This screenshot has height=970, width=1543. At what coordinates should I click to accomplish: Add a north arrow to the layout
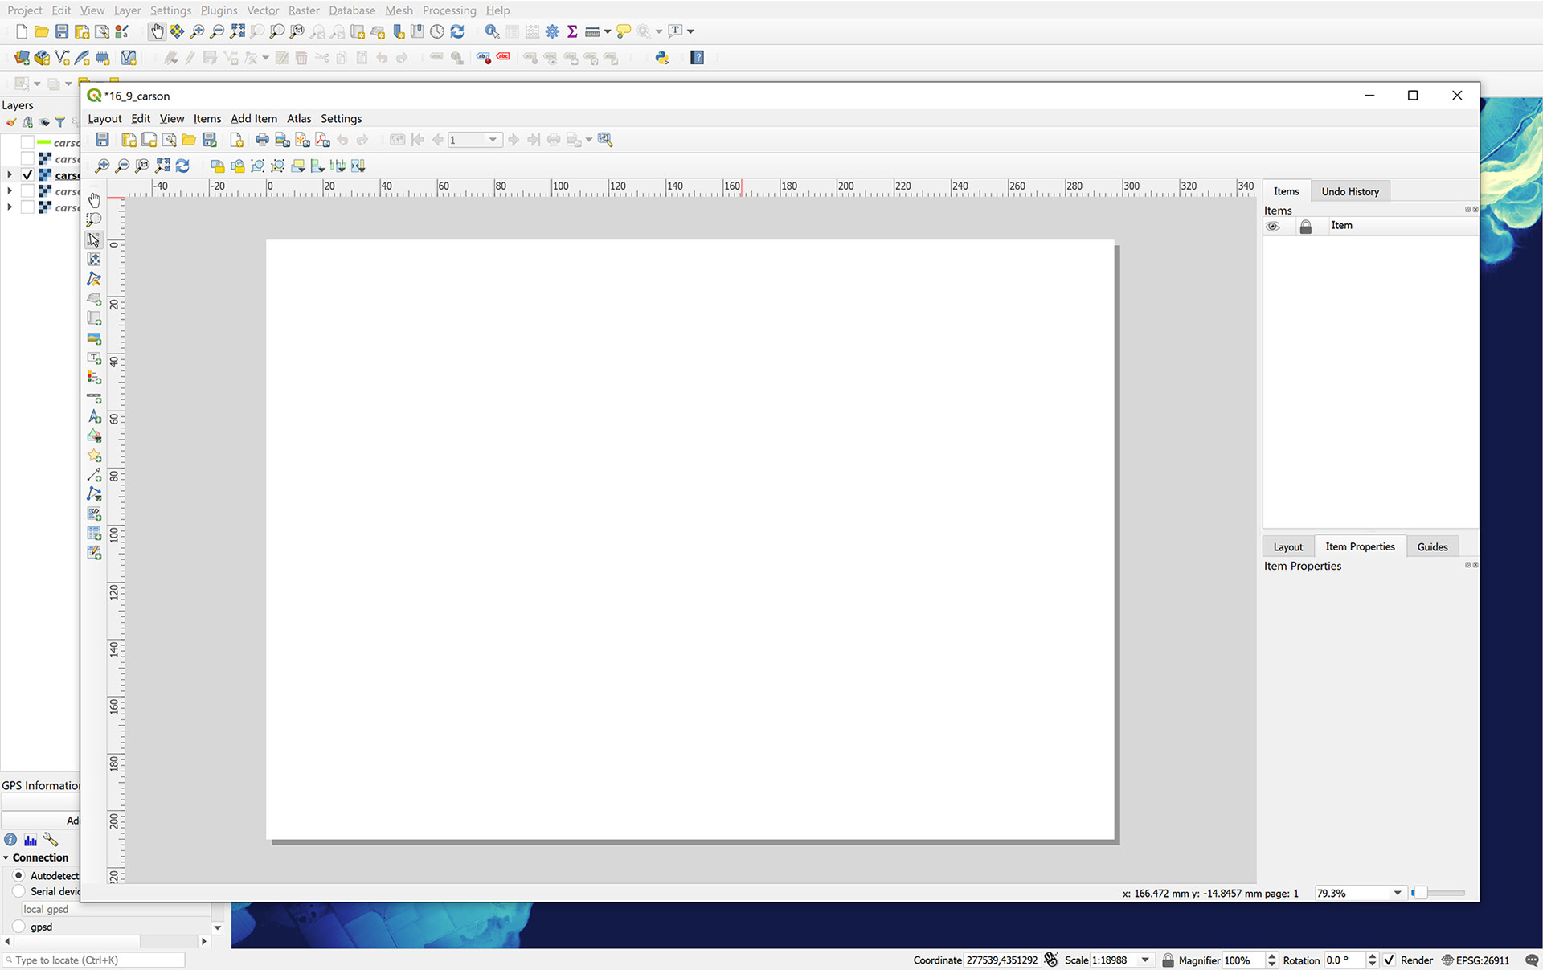point(94,416)
